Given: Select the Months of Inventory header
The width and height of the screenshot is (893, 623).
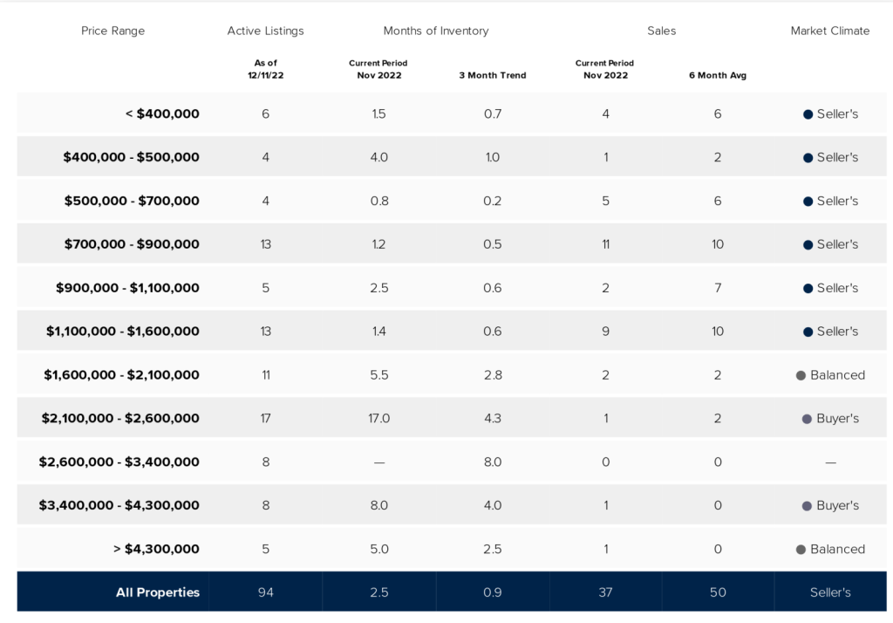Looking at the screenshot, I should 435,31.
